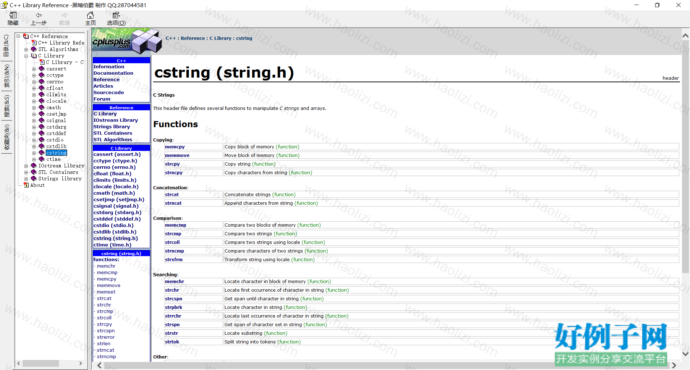690x370 pixels.
Task: Click content pane scroll-up arrow
Action: [686, 36]
